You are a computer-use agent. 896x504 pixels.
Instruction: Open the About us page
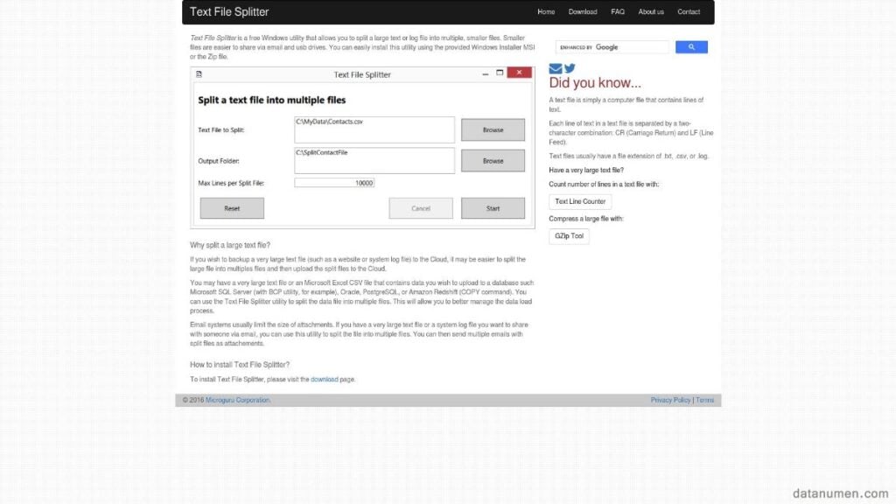coord(650,11)
